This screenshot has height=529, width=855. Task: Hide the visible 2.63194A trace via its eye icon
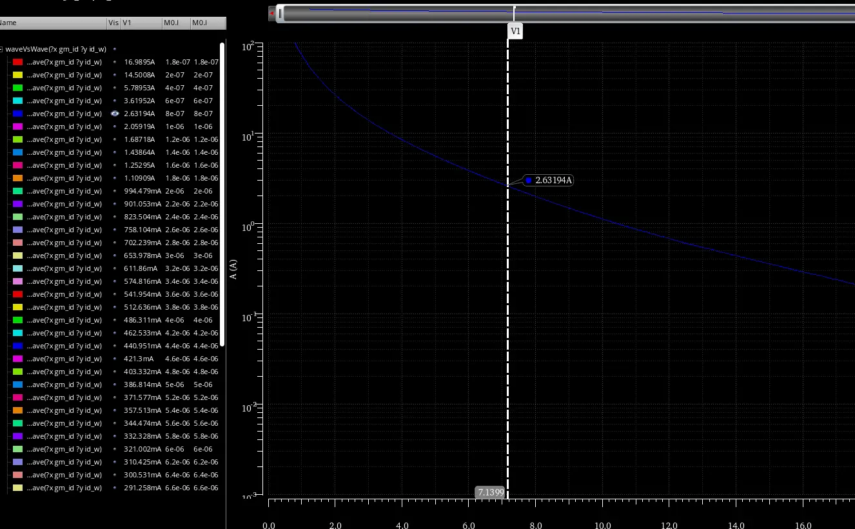(x=115, y=114)
